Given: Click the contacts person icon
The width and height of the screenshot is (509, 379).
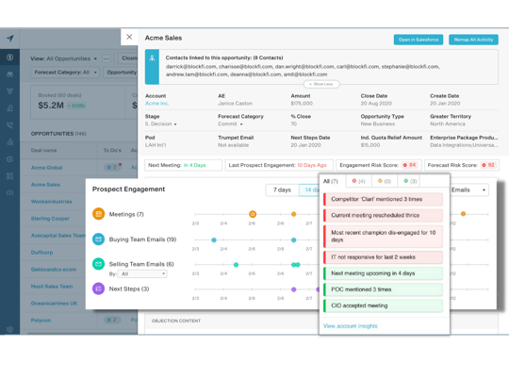Looking at the screenshot, I should click(152, 58).
